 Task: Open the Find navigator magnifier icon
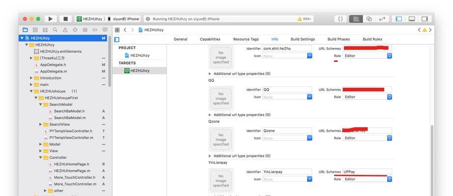pos(55,30)
